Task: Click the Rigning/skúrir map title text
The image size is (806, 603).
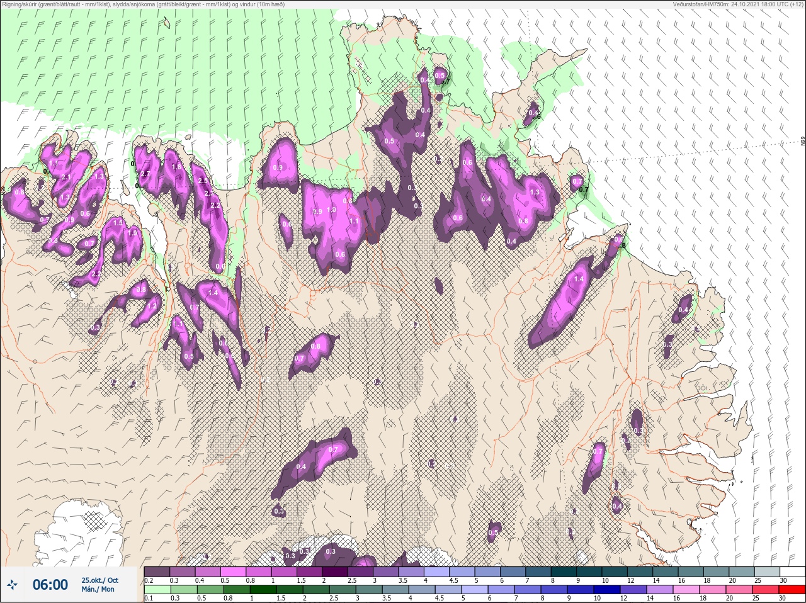Action: point(142,4)
